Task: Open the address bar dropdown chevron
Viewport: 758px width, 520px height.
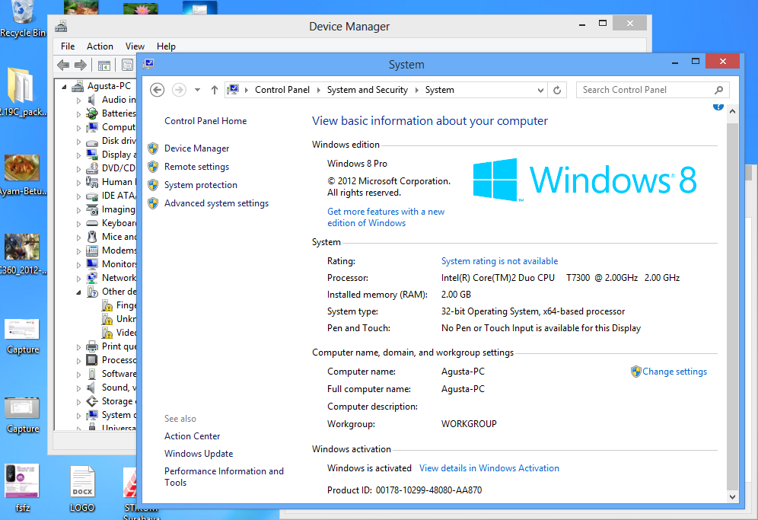Action: point(540,90)
